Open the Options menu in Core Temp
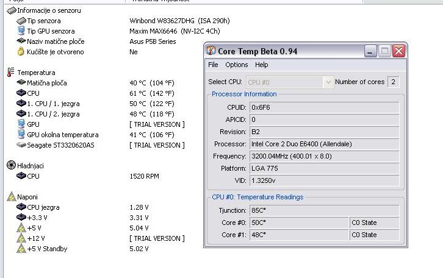The image size is (443, 278). point(237,65)
